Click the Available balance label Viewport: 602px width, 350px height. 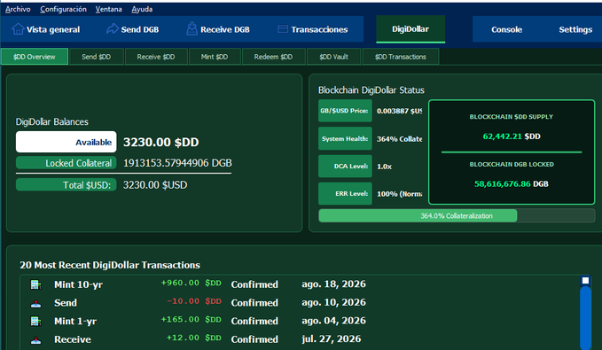66,142
